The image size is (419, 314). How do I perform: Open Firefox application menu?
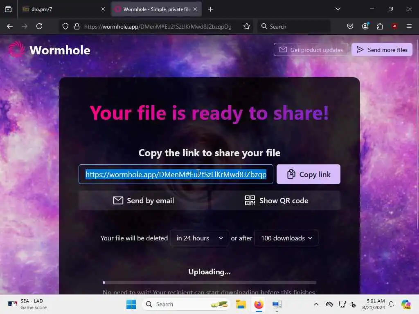click(409, 26)
